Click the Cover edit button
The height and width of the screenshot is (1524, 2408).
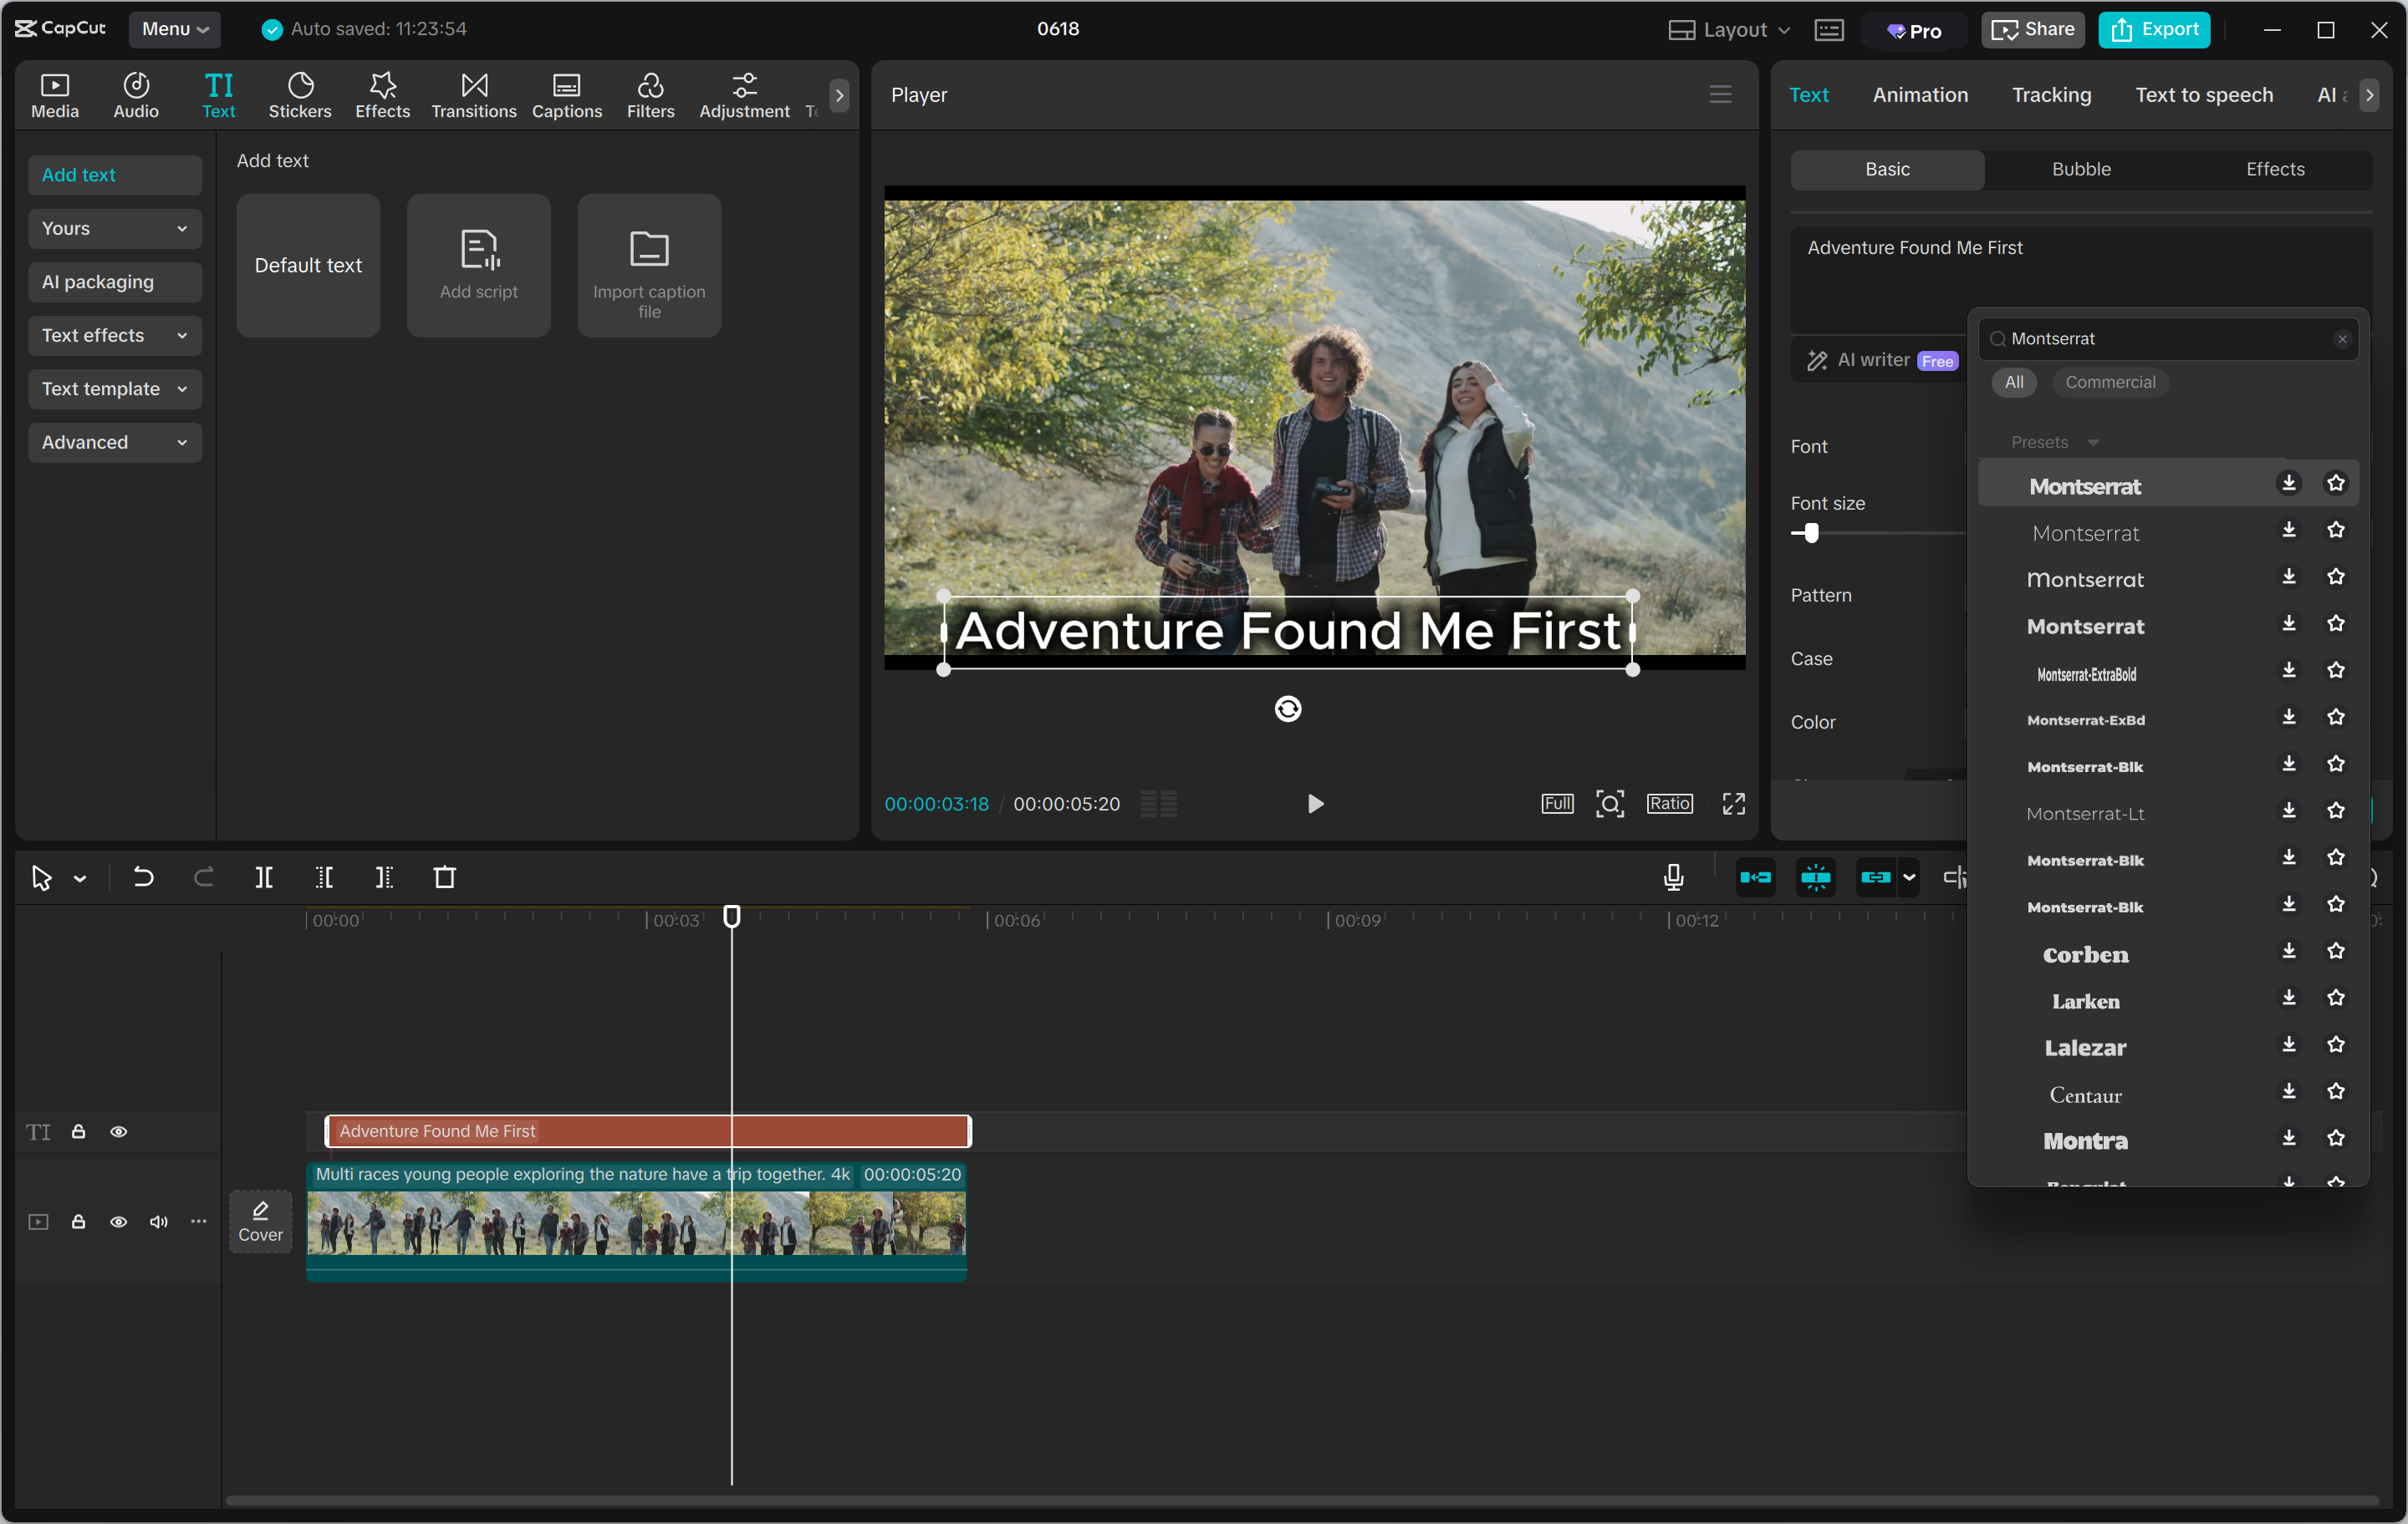[x=260, y=1222]
